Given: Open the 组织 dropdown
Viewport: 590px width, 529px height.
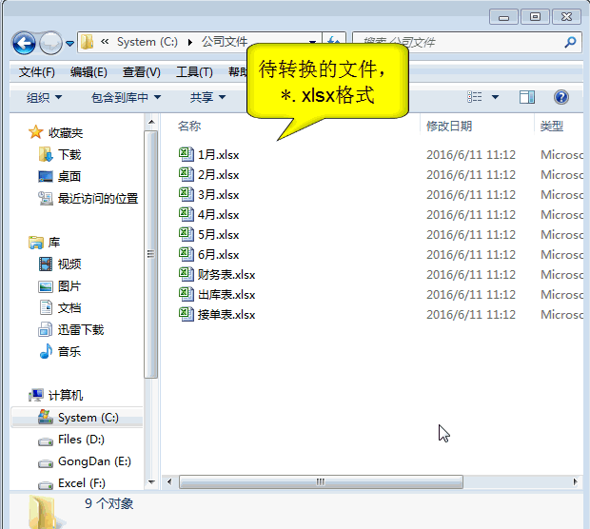Looking at the screenshot, I should click(x=44, y=97).
